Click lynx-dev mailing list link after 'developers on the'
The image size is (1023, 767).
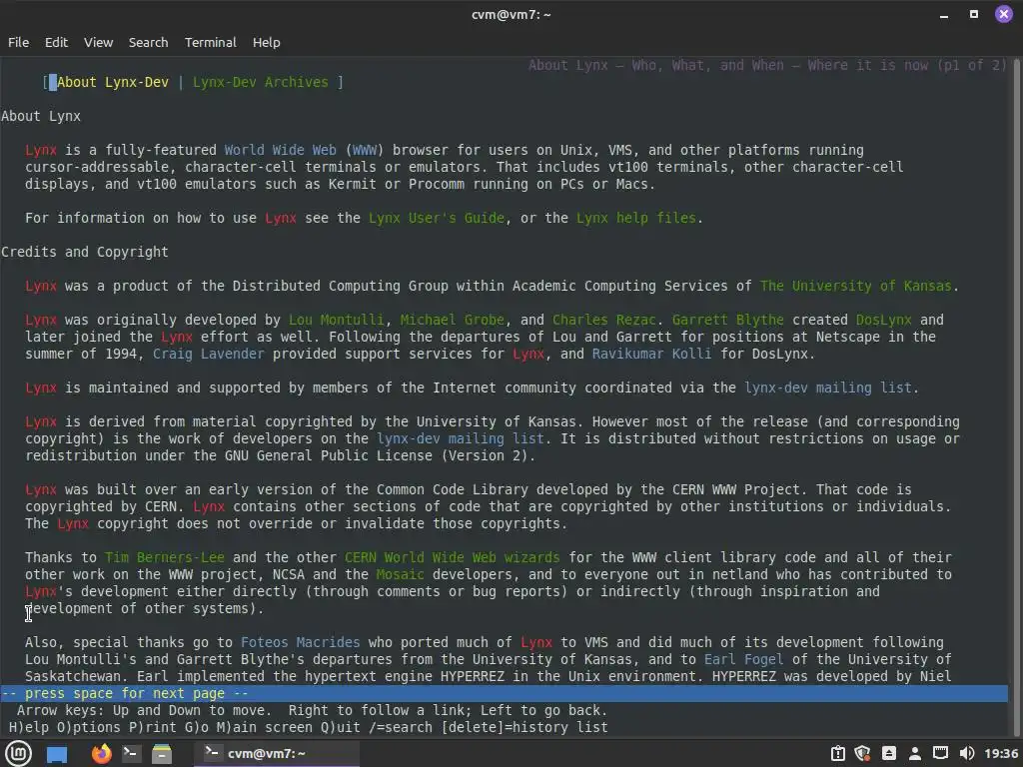[461, 438]
